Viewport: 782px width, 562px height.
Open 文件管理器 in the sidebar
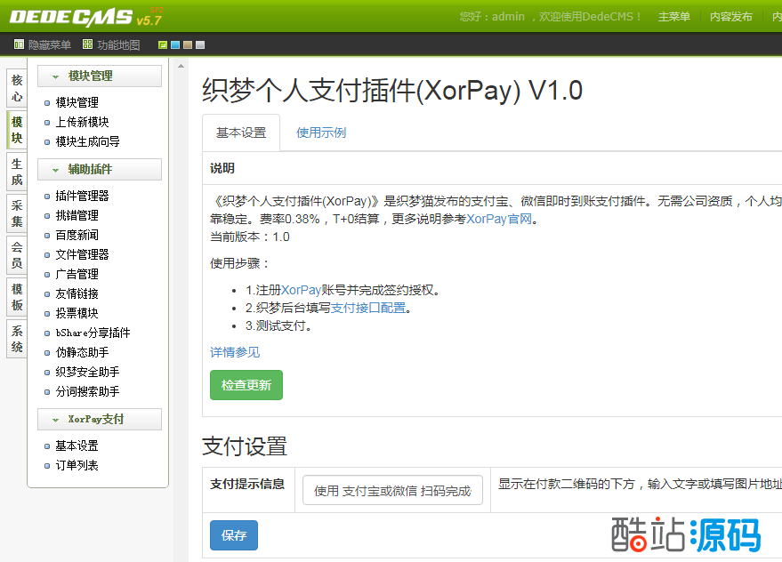(82, 254)
